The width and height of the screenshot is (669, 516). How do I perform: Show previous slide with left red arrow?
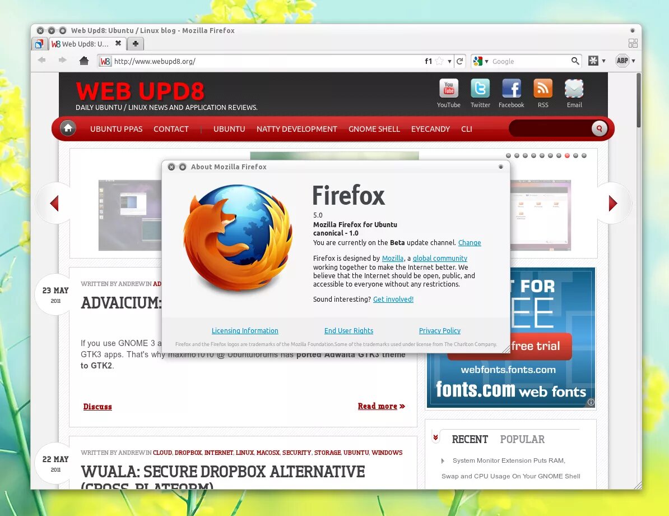(54, 203)
